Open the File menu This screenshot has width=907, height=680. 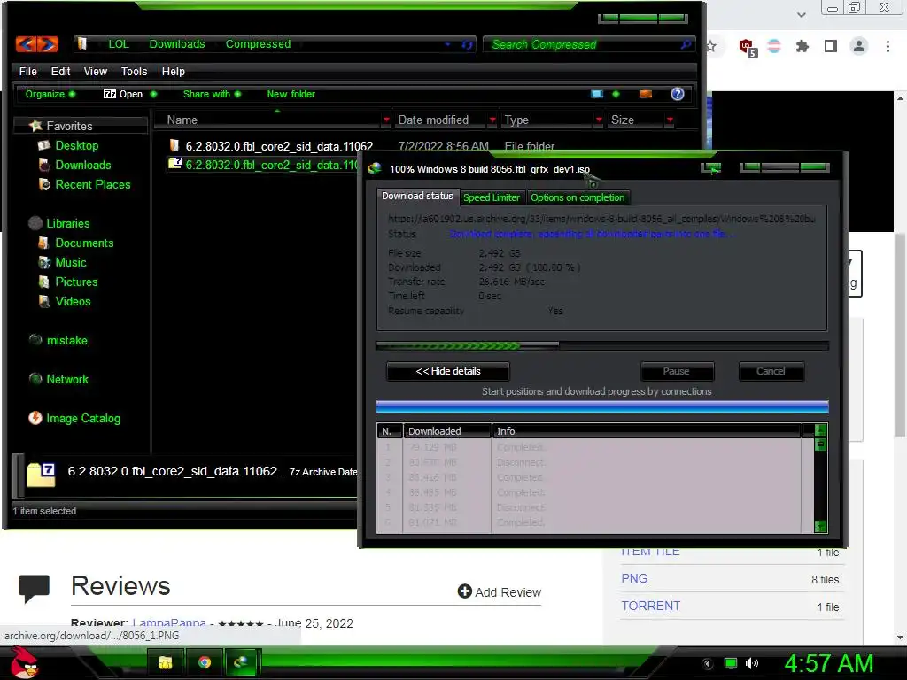(27, 71)
